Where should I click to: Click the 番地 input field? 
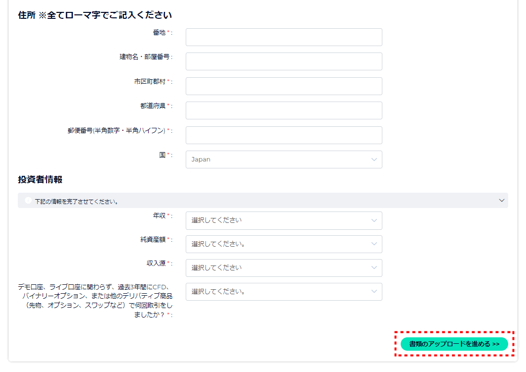coord(284,37)
